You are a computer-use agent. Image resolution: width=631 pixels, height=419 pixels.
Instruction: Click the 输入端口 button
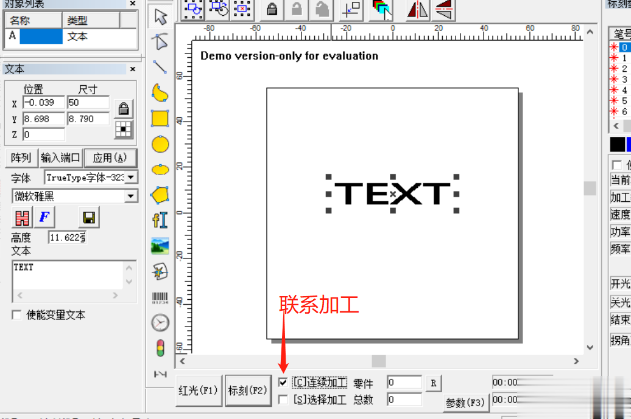click(x=61, y=158)
